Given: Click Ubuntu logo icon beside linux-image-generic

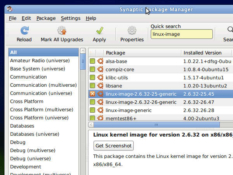Looking at the screenshot, I should 100,110.
